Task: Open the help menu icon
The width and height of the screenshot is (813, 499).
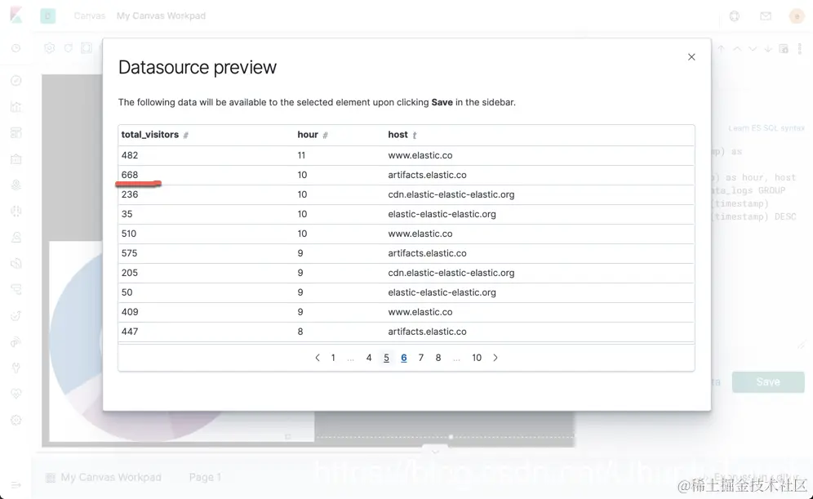Action: (734, 16)
